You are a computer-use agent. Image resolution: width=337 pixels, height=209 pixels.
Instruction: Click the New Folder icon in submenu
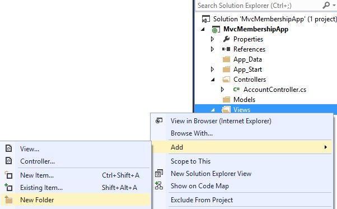(8, 199)
